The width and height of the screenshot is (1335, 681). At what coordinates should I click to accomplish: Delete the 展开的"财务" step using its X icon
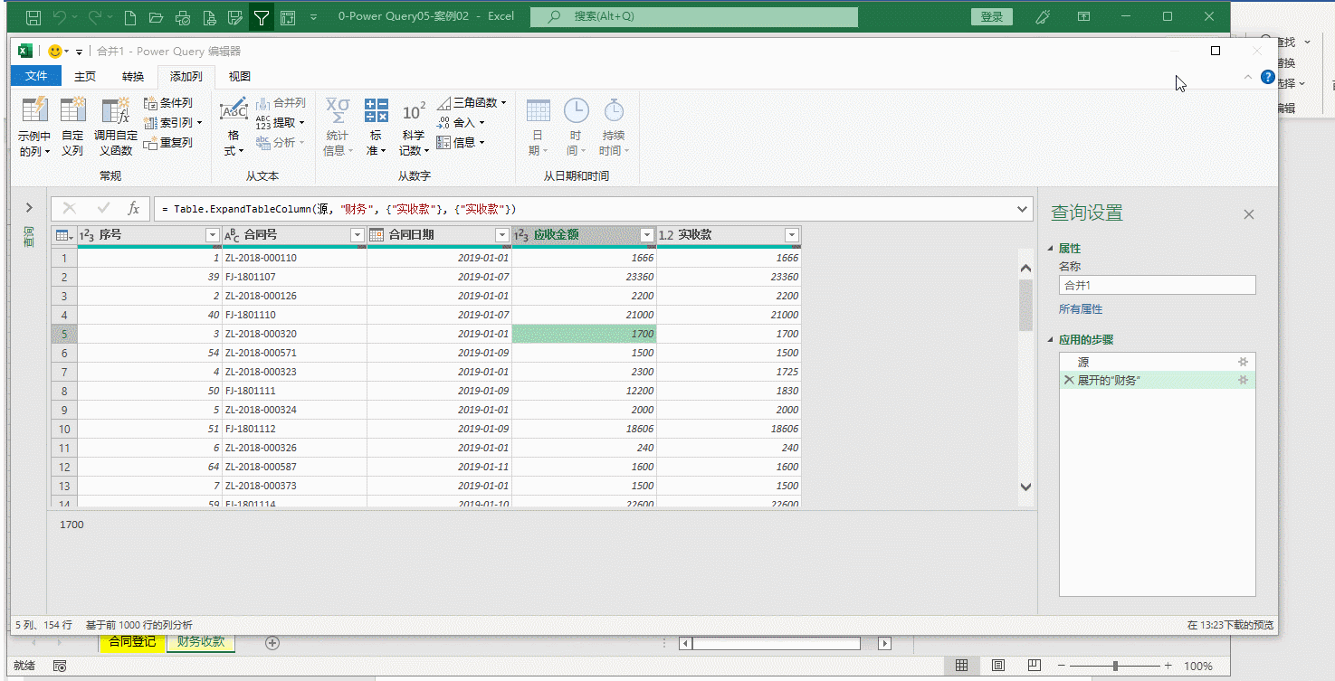pyautogui.click(x=1069, y=381)
